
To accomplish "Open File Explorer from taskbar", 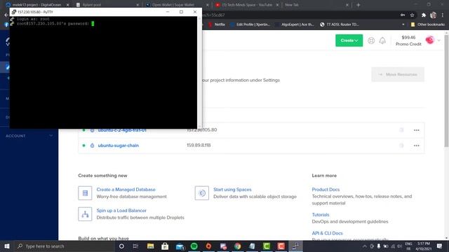I will 150,246.
